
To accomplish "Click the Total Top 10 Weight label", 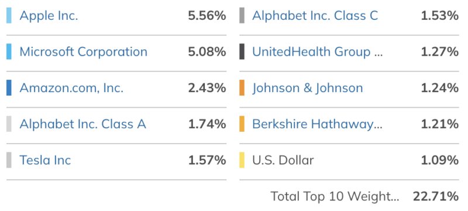I will tap(335, 196).
